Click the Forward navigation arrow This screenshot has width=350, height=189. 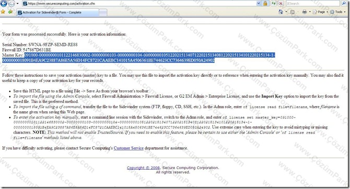coord(11,3)
